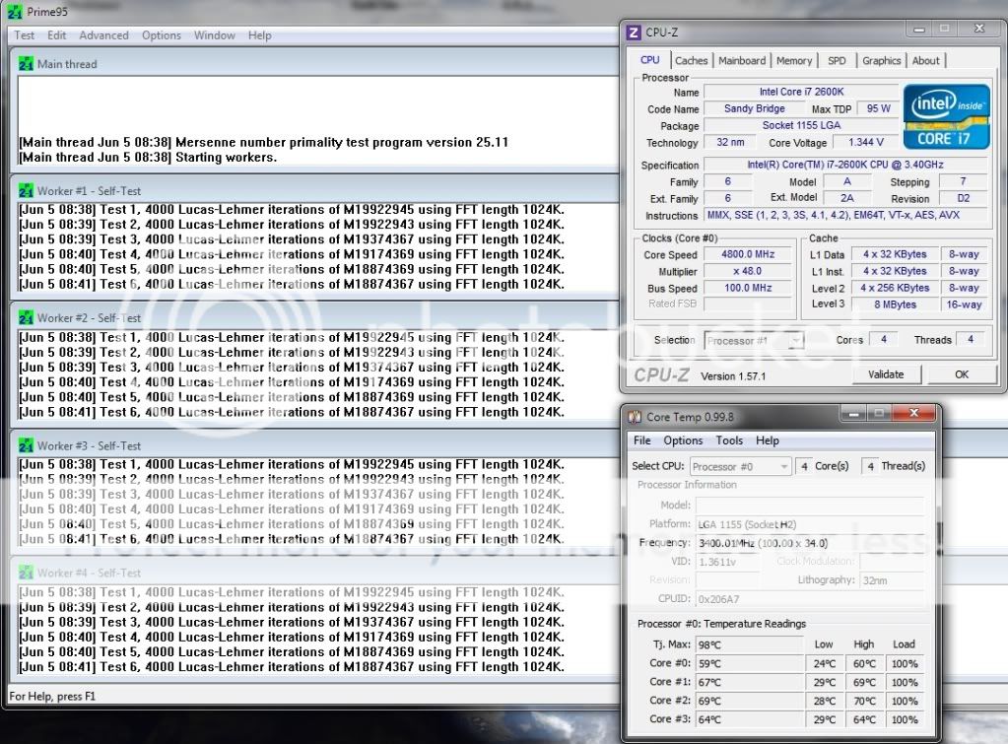Close the Core Temp window
The width and height of the screenshot is (1008, 744).
click(x=915, y=415)
